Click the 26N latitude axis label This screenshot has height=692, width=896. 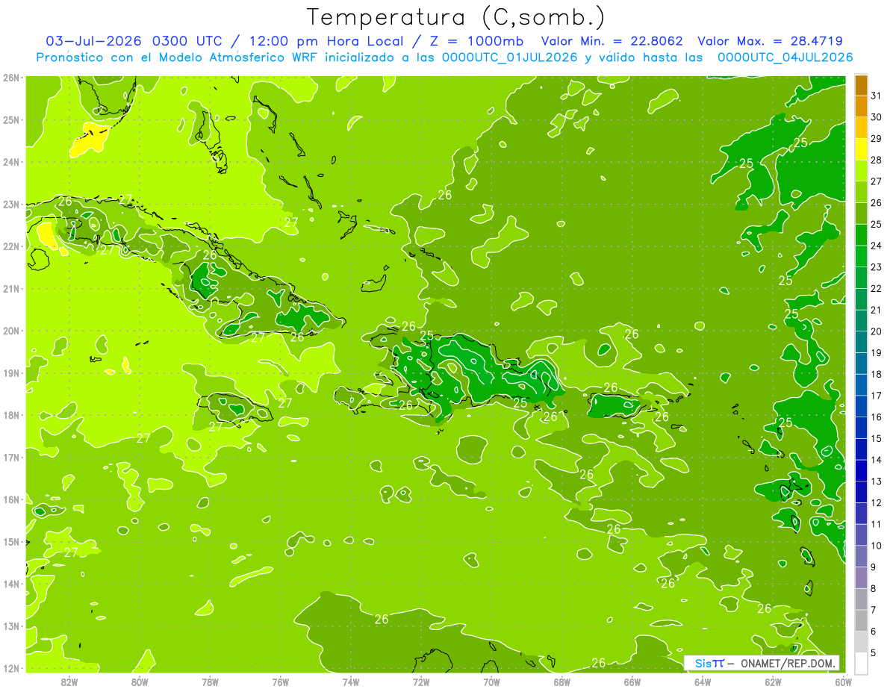coord(11,78)
